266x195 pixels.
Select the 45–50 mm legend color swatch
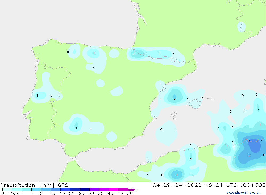tap(123, 190)
